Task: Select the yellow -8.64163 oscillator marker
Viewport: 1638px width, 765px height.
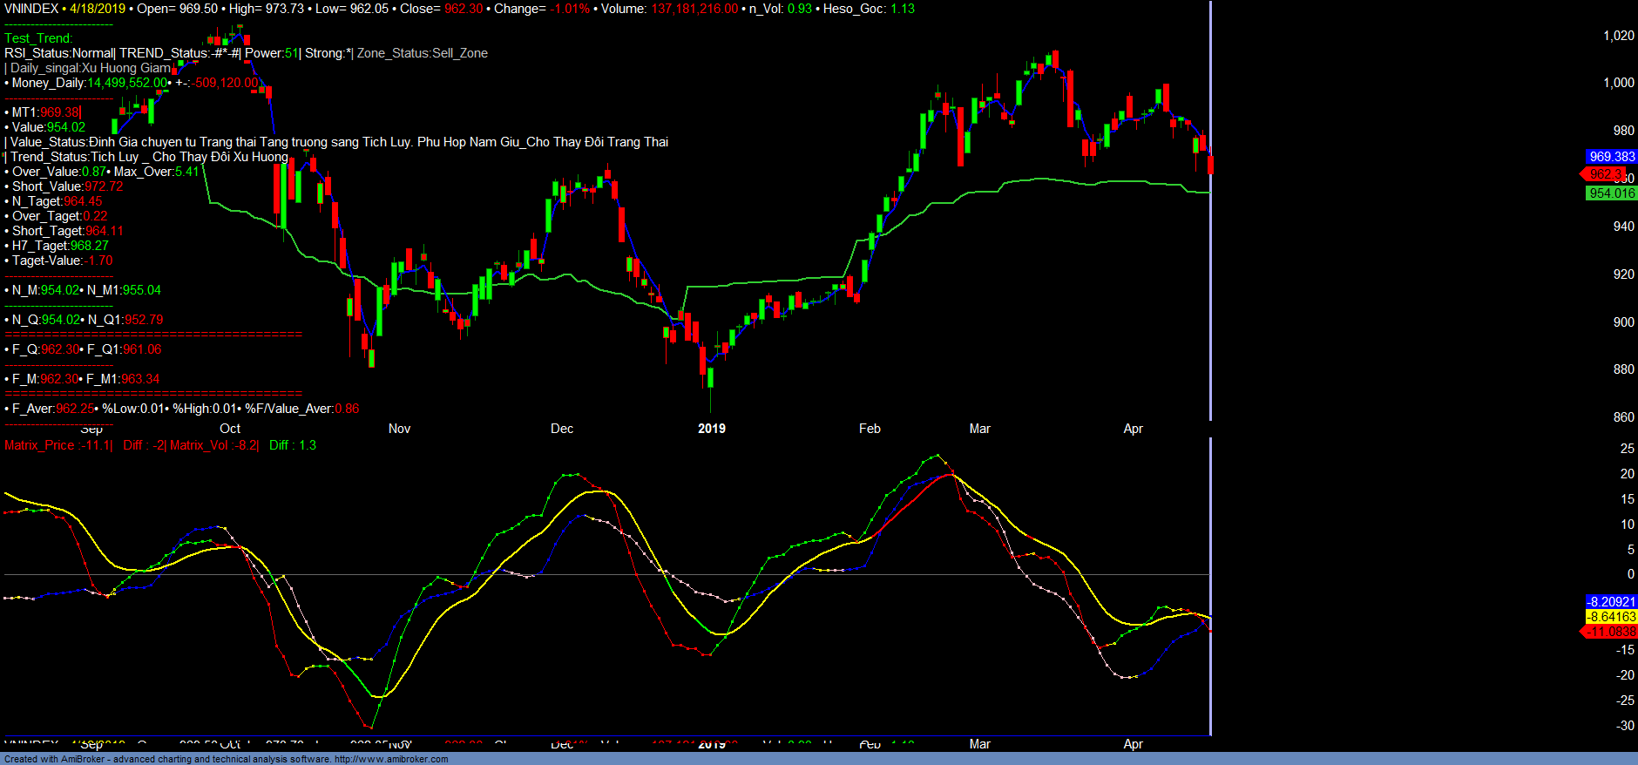Action: pyautogui.click(x=1611, y=617)
